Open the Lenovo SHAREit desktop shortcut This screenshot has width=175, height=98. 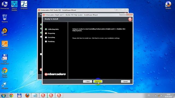(x=14, y=6)
